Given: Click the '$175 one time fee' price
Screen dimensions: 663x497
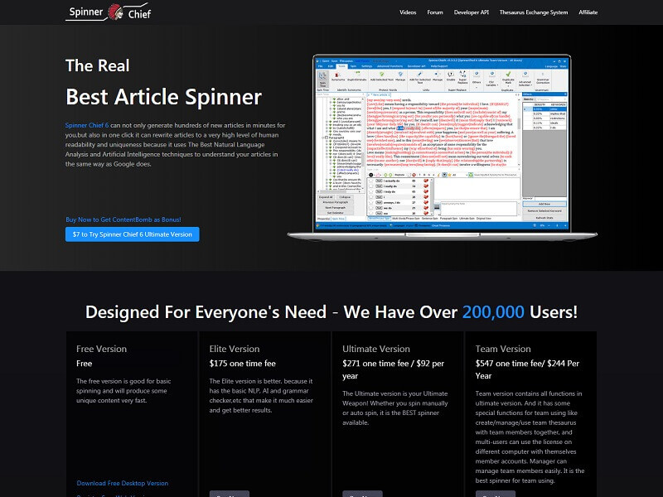Looking at the screenshot, I should (242, 364).
